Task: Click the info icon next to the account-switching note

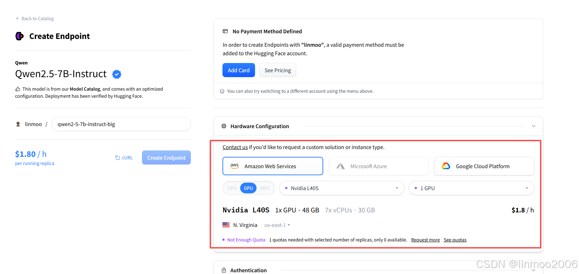Action: tap(222, 91)
